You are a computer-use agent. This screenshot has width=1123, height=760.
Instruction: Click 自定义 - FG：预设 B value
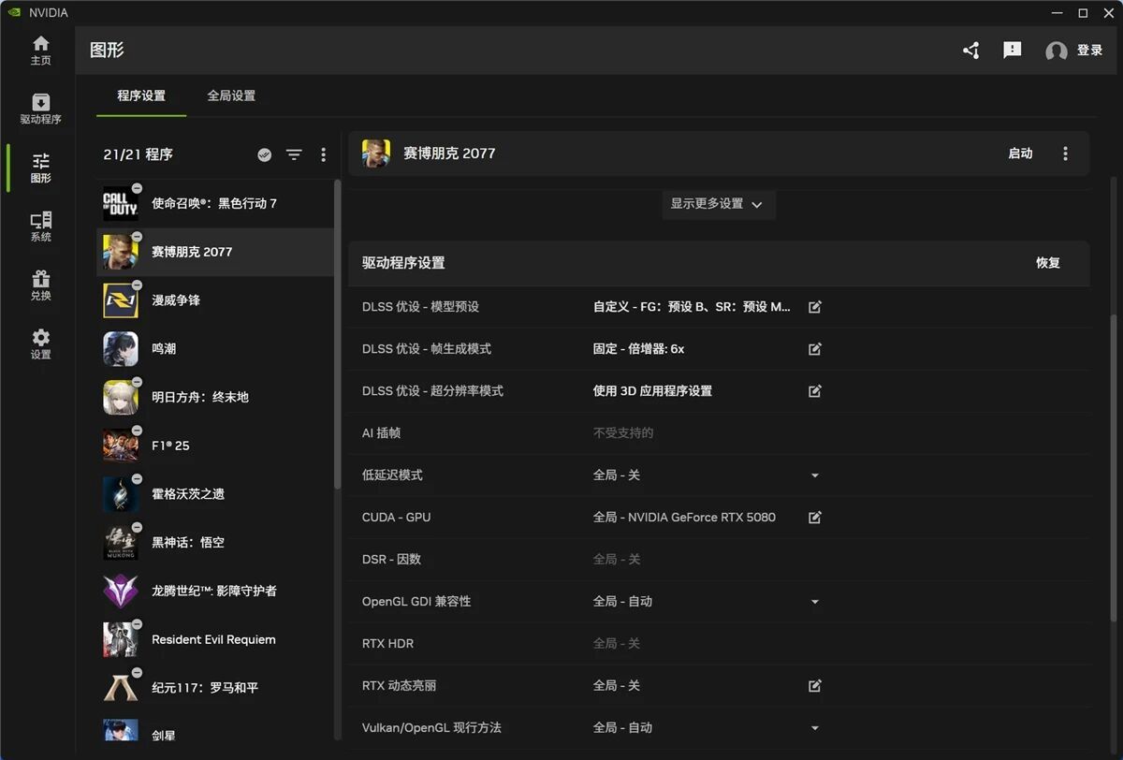[x=692, y=307]
